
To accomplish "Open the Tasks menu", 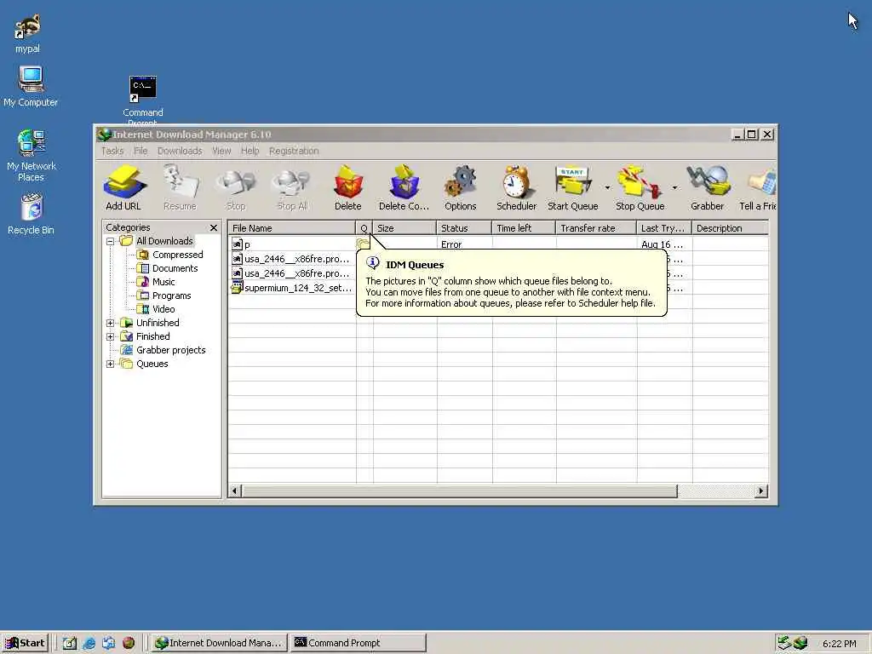I will pos(112,151).
